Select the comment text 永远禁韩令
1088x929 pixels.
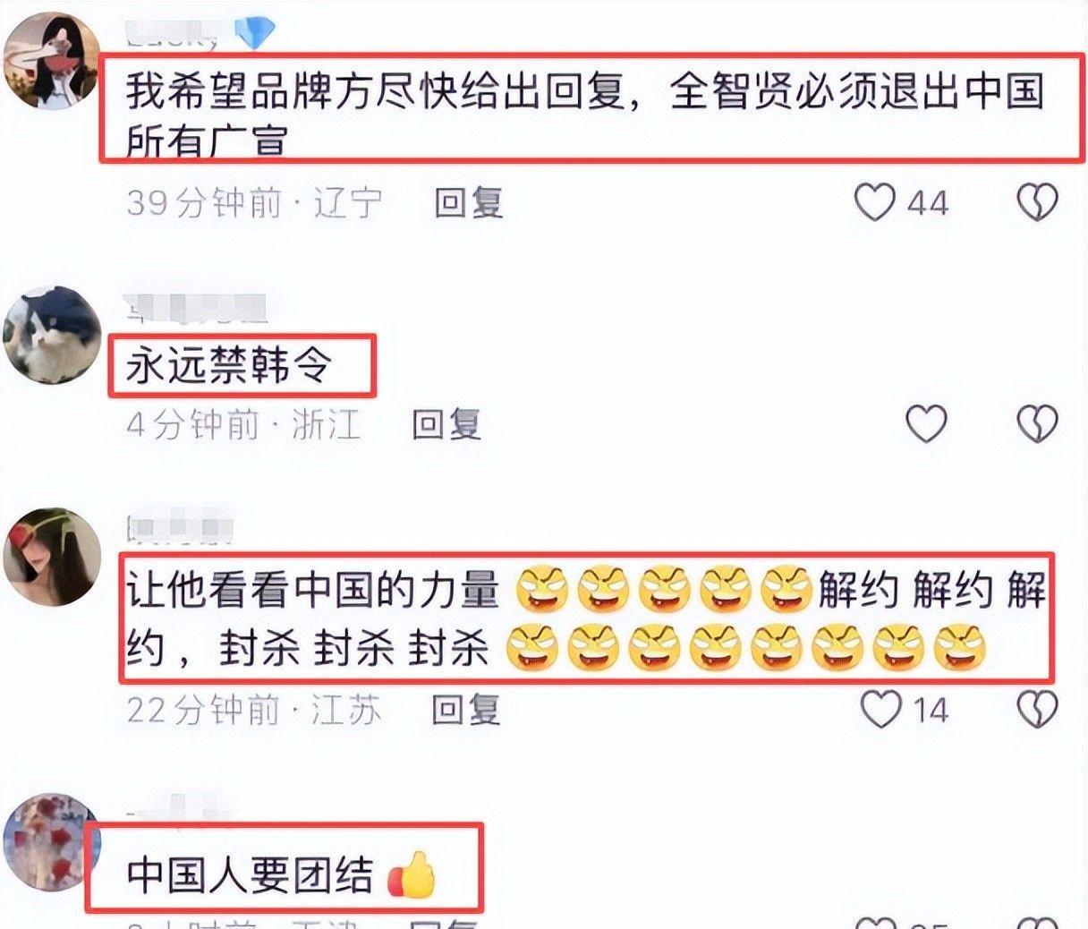point(229,365)
